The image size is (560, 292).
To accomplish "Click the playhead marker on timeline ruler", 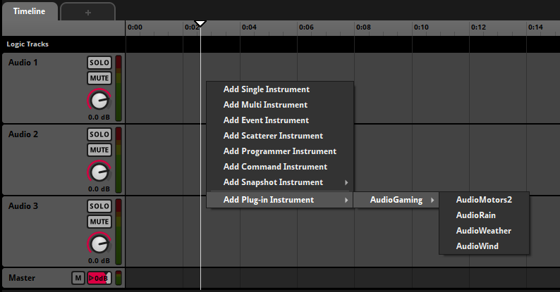I will [x=200, y=24].
